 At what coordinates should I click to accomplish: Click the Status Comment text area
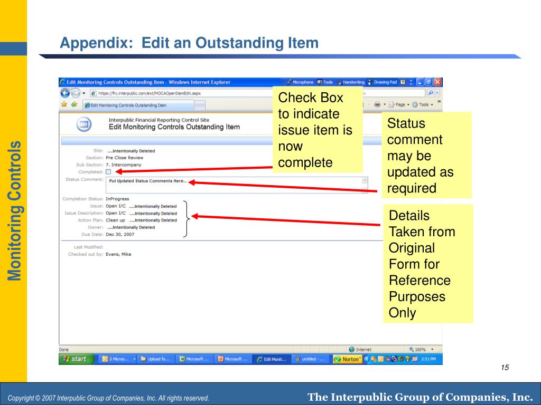pos(237,185)
